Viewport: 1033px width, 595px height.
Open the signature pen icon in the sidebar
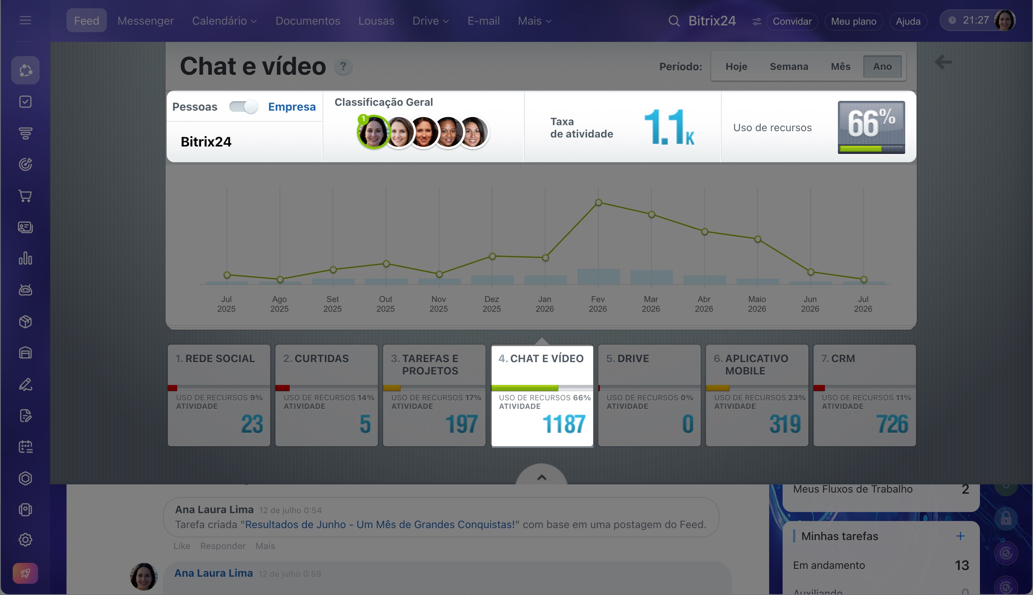[x=25, y=384]
